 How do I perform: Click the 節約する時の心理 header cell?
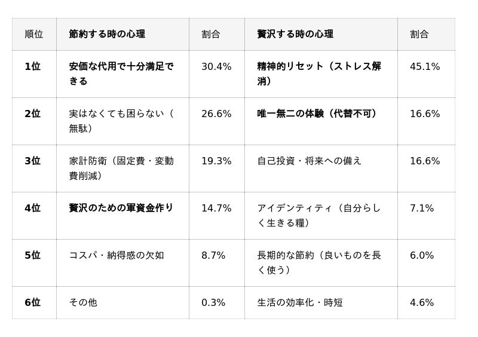pyautogui.click(x=107, y=34)
